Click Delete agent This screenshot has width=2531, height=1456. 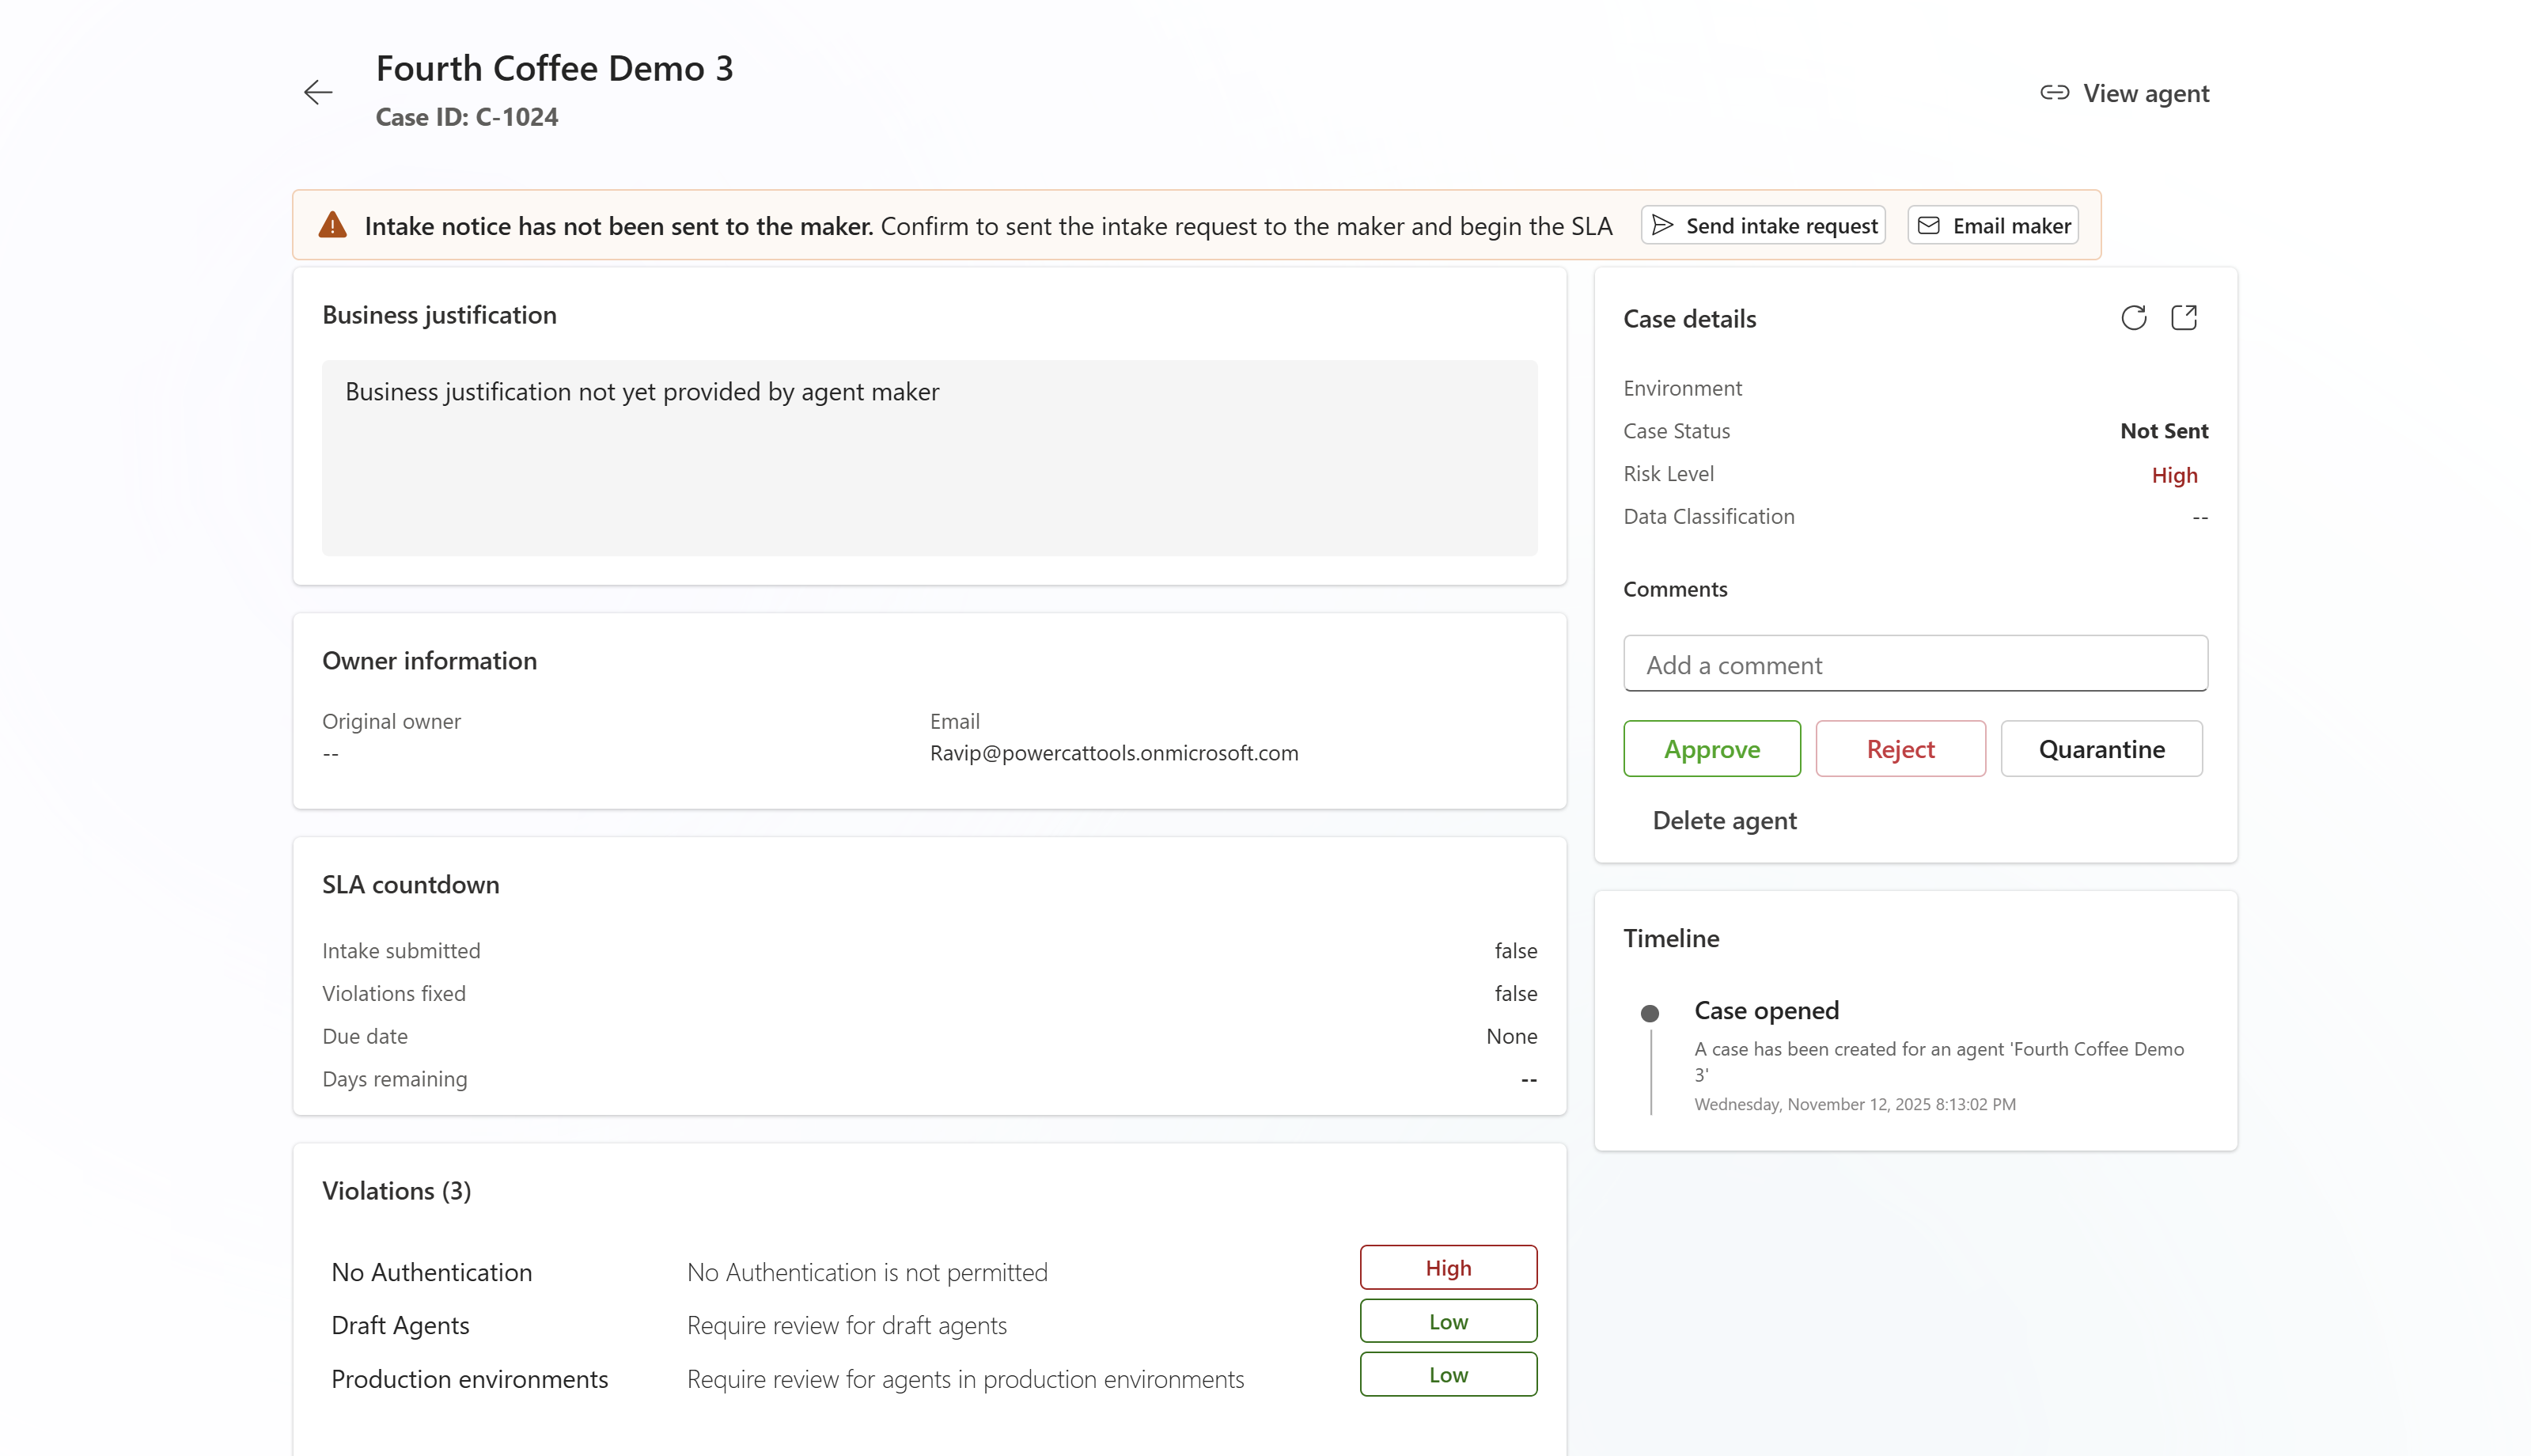click(1724, 820)
